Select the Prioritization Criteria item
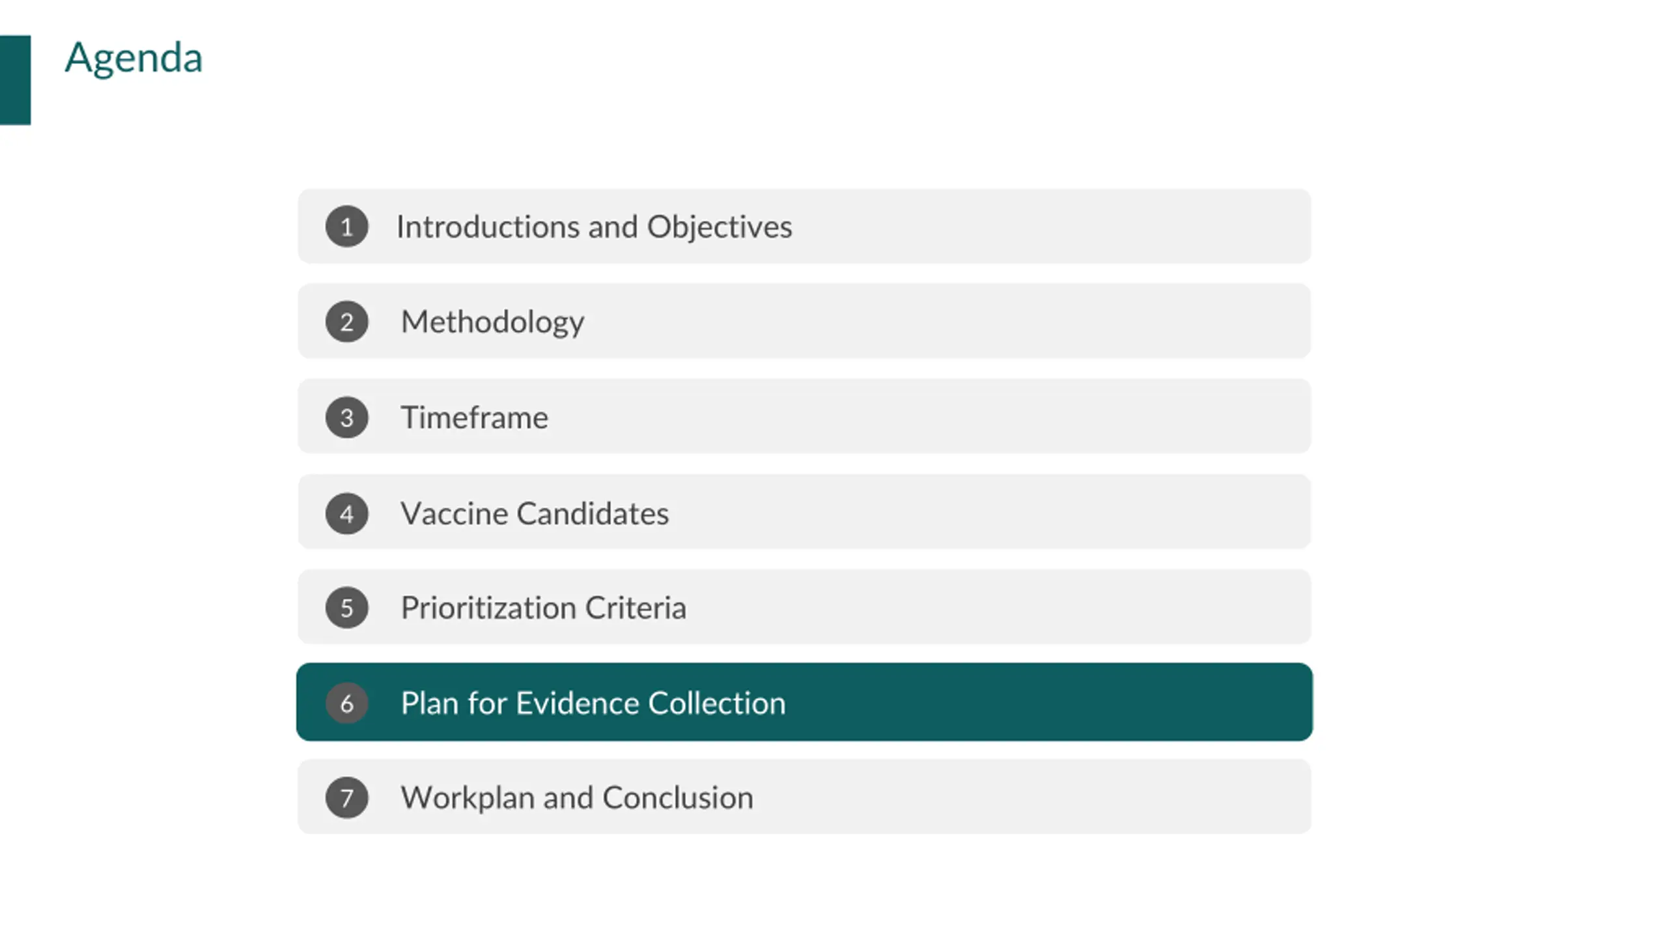Viewport: 1667px width, 938px height. click(543, 608)
